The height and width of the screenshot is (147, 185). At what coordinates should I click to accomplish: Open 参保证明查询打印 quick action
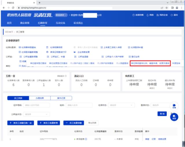click(56, 52)
